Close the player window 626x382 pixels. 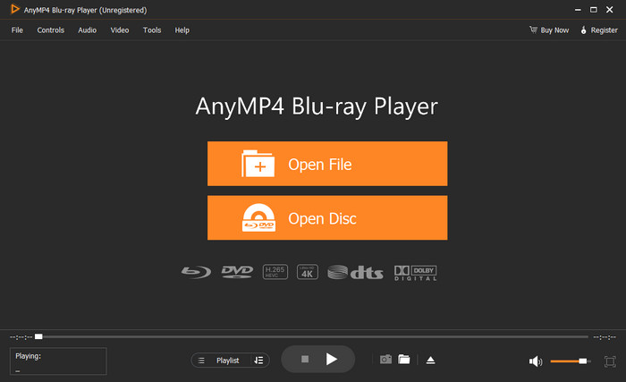pyautogui.click(x=610, y=10)
